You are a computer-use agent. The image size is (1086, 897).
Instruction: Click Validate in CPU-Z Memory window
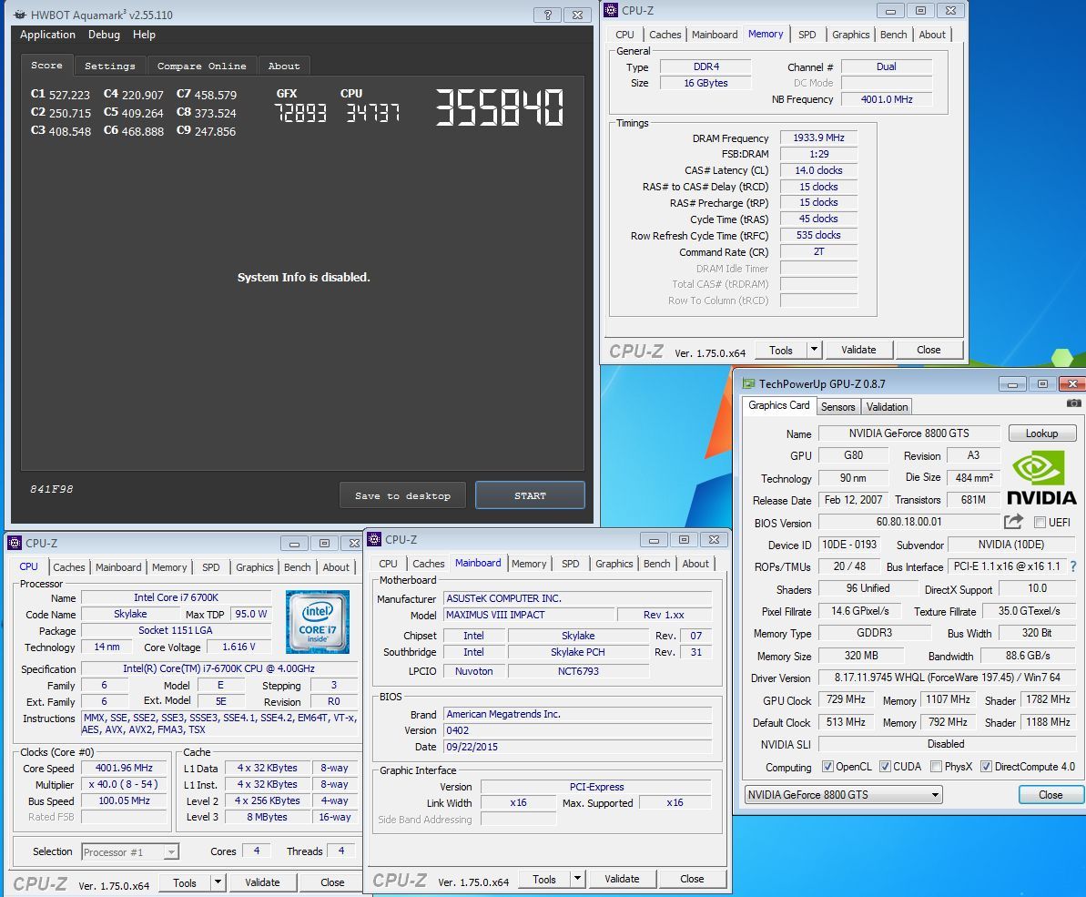[x=858, y=350]
